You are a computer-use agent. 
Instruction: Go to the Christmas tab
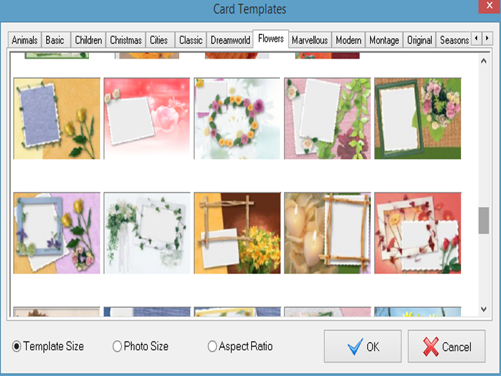(x=126, y=40)
